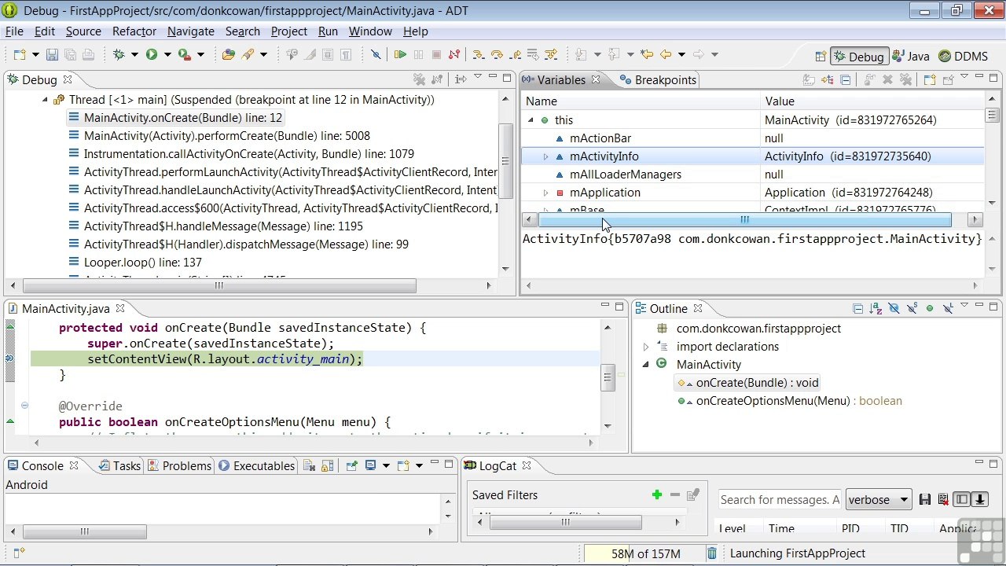Viewport: 1006px width, 566px height.
Task: Toggle Hide Local Types in Outline
Action: click(x=948, y=308)
